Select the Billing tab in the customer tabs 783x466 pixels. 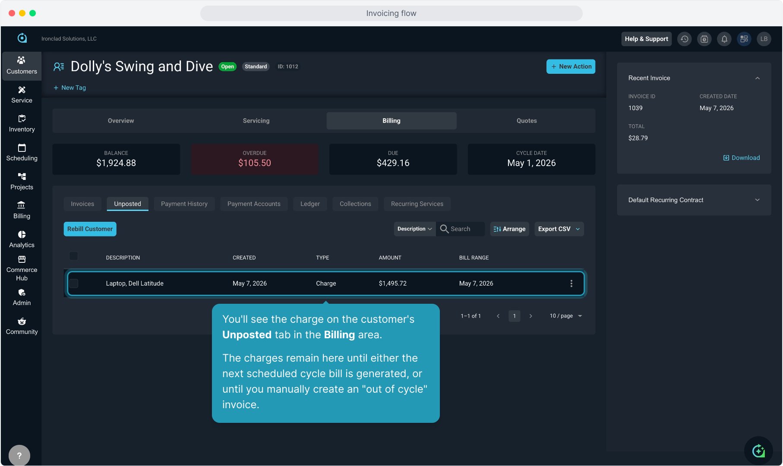391,121
